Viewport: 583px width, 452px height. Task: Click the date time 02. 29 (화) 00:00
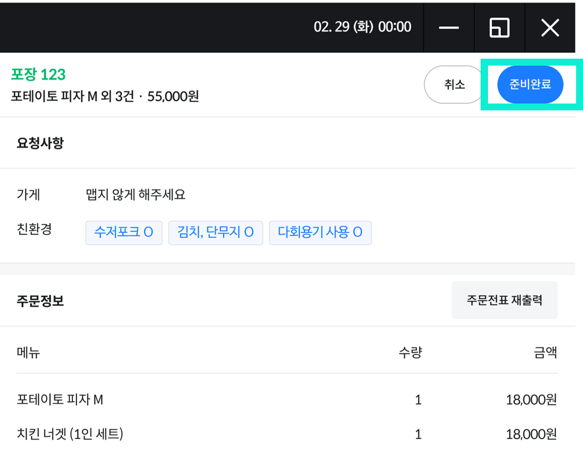[x=362, y=27]
